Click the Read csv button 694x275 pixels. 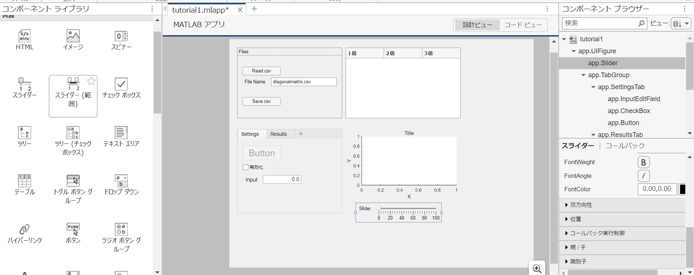click(x=262, y=71)
